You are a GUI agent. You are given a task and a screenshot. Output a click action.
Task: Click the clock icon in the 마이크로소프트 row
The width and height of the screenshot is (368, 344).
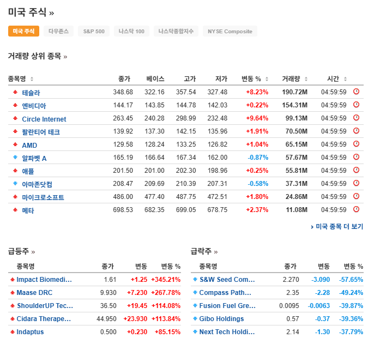pos(356,196)
